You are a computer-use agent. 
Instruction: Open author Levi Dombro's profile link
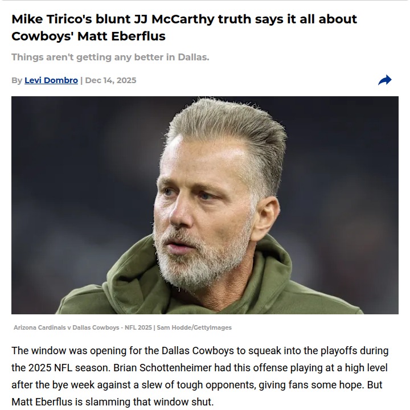pyautogui.click(x=51, y=80)
